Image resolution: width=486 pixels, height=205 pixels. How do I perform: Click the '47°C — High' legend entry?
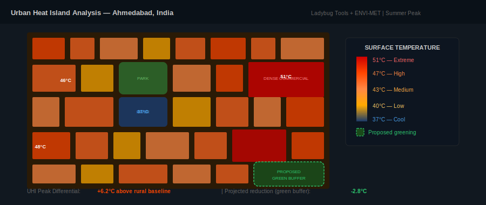[x=389, y=74]
